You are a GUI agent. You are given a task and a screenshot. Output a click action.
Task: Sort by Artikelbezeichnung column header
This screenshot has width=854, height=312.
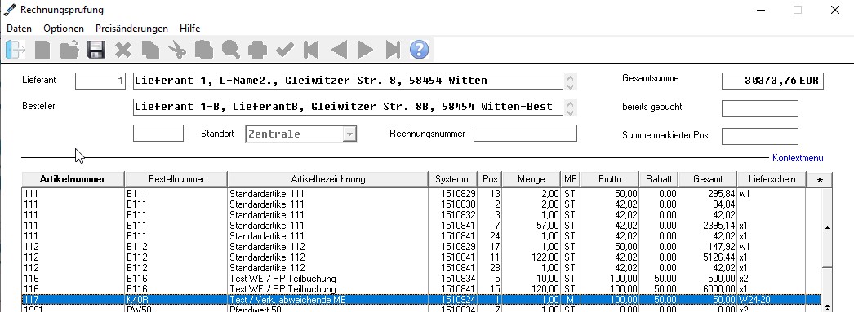pyautogui.click(x=328, y=179)
